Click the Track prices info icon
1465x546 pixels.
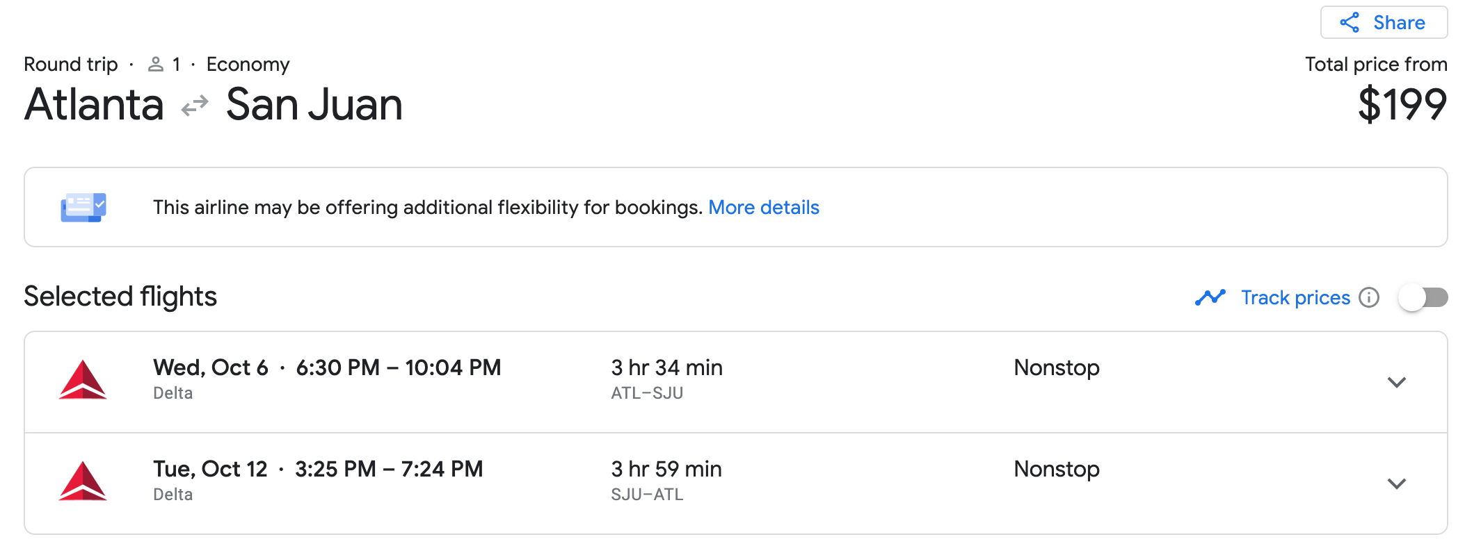(1369, 297)
